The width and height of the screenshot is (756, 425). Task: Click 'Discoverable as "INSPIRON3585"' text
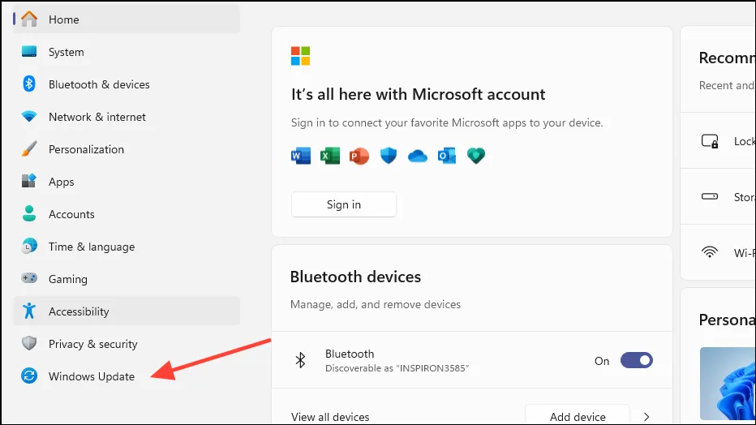point(397,368)
